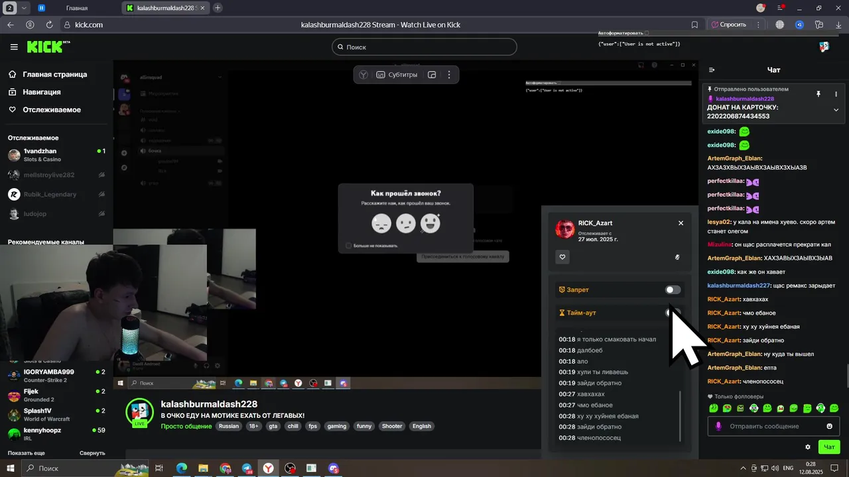Viewport: 849px width, 477px height.
Task: Click the mute icon on RICK_Azart card
Action: click(677, 257)
